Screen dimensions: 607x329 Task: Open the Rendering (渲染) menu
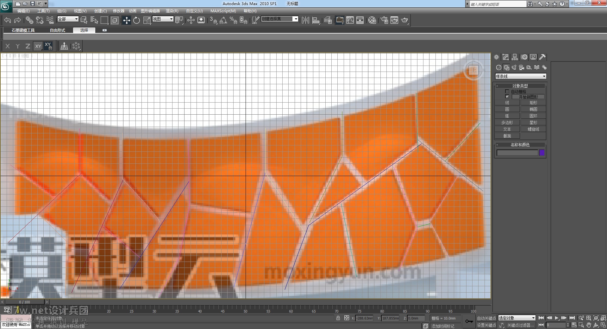pyautogui.click(x=172, y=11)
